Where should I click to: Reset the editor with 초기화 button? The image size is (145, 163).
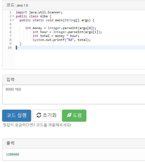point(47,115)
